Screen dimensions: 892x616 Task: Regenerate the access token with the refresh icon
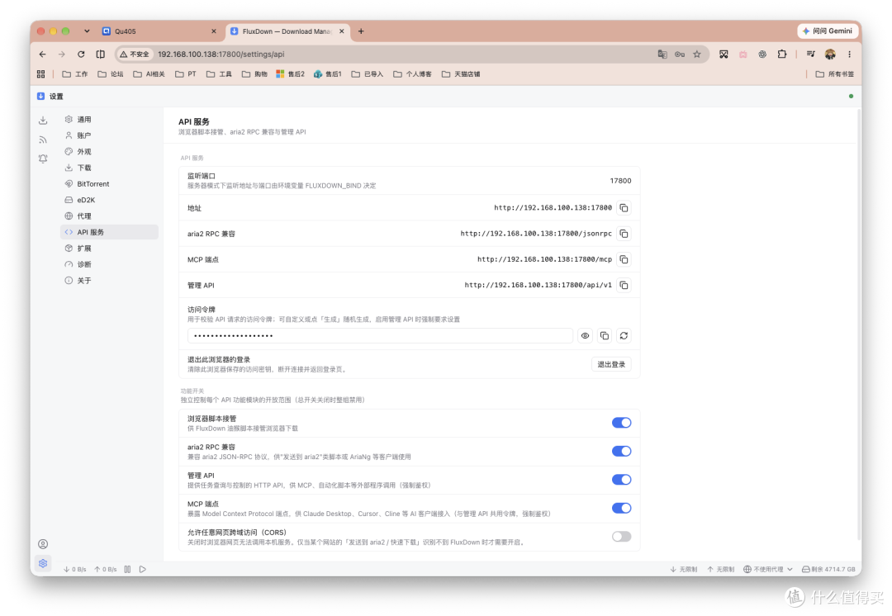point(624,335)
